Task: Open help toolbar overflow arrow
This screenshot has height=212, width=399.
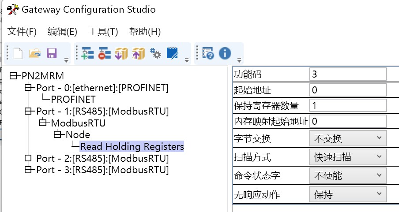Action: [239, 60]
